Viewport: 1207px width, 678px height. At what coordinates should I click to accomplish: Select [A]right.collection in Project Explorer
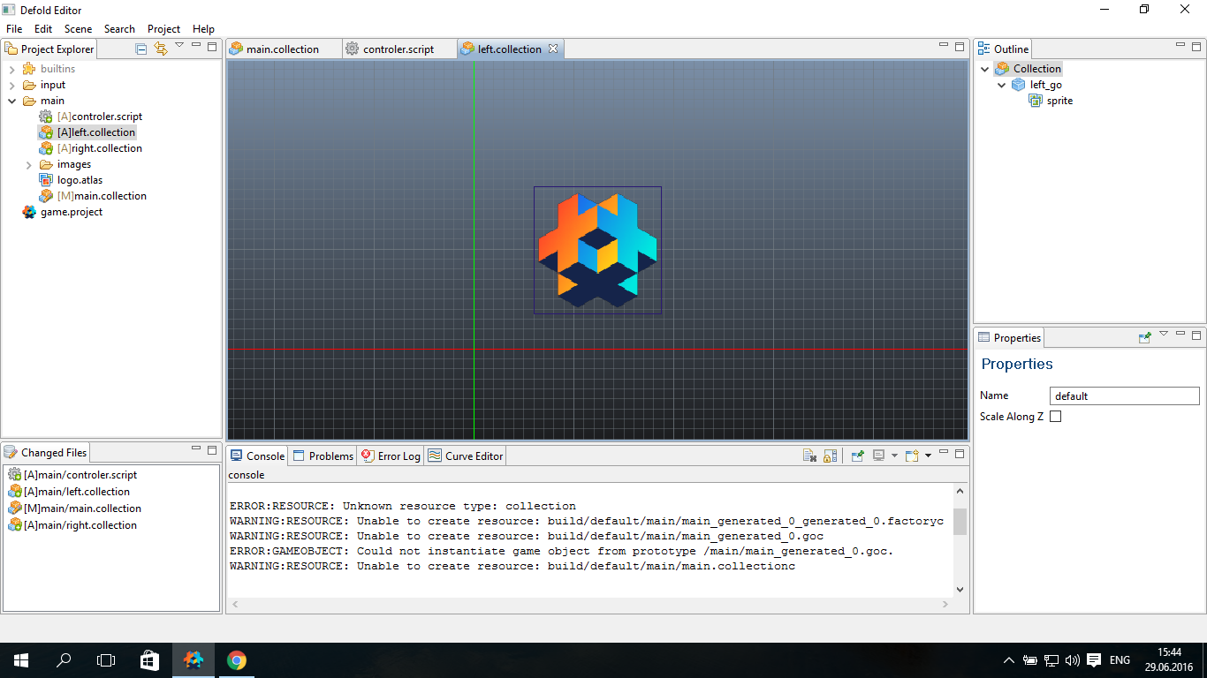coord(99,148)
